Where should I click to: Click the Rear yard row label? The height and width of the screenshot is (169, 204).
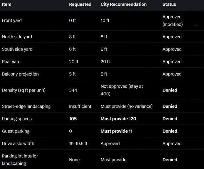tap(11, 62)
